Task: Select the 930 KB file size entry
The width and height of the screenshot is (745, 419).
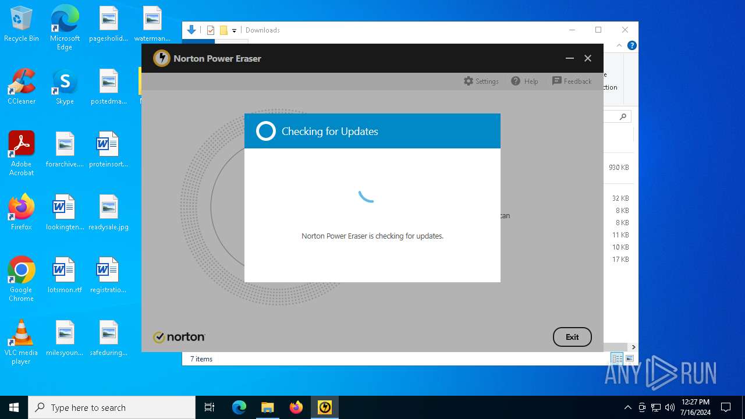Action: [619, 168]
